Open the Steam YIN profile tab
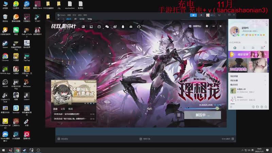The image size is (272, 153). point(89,19)
